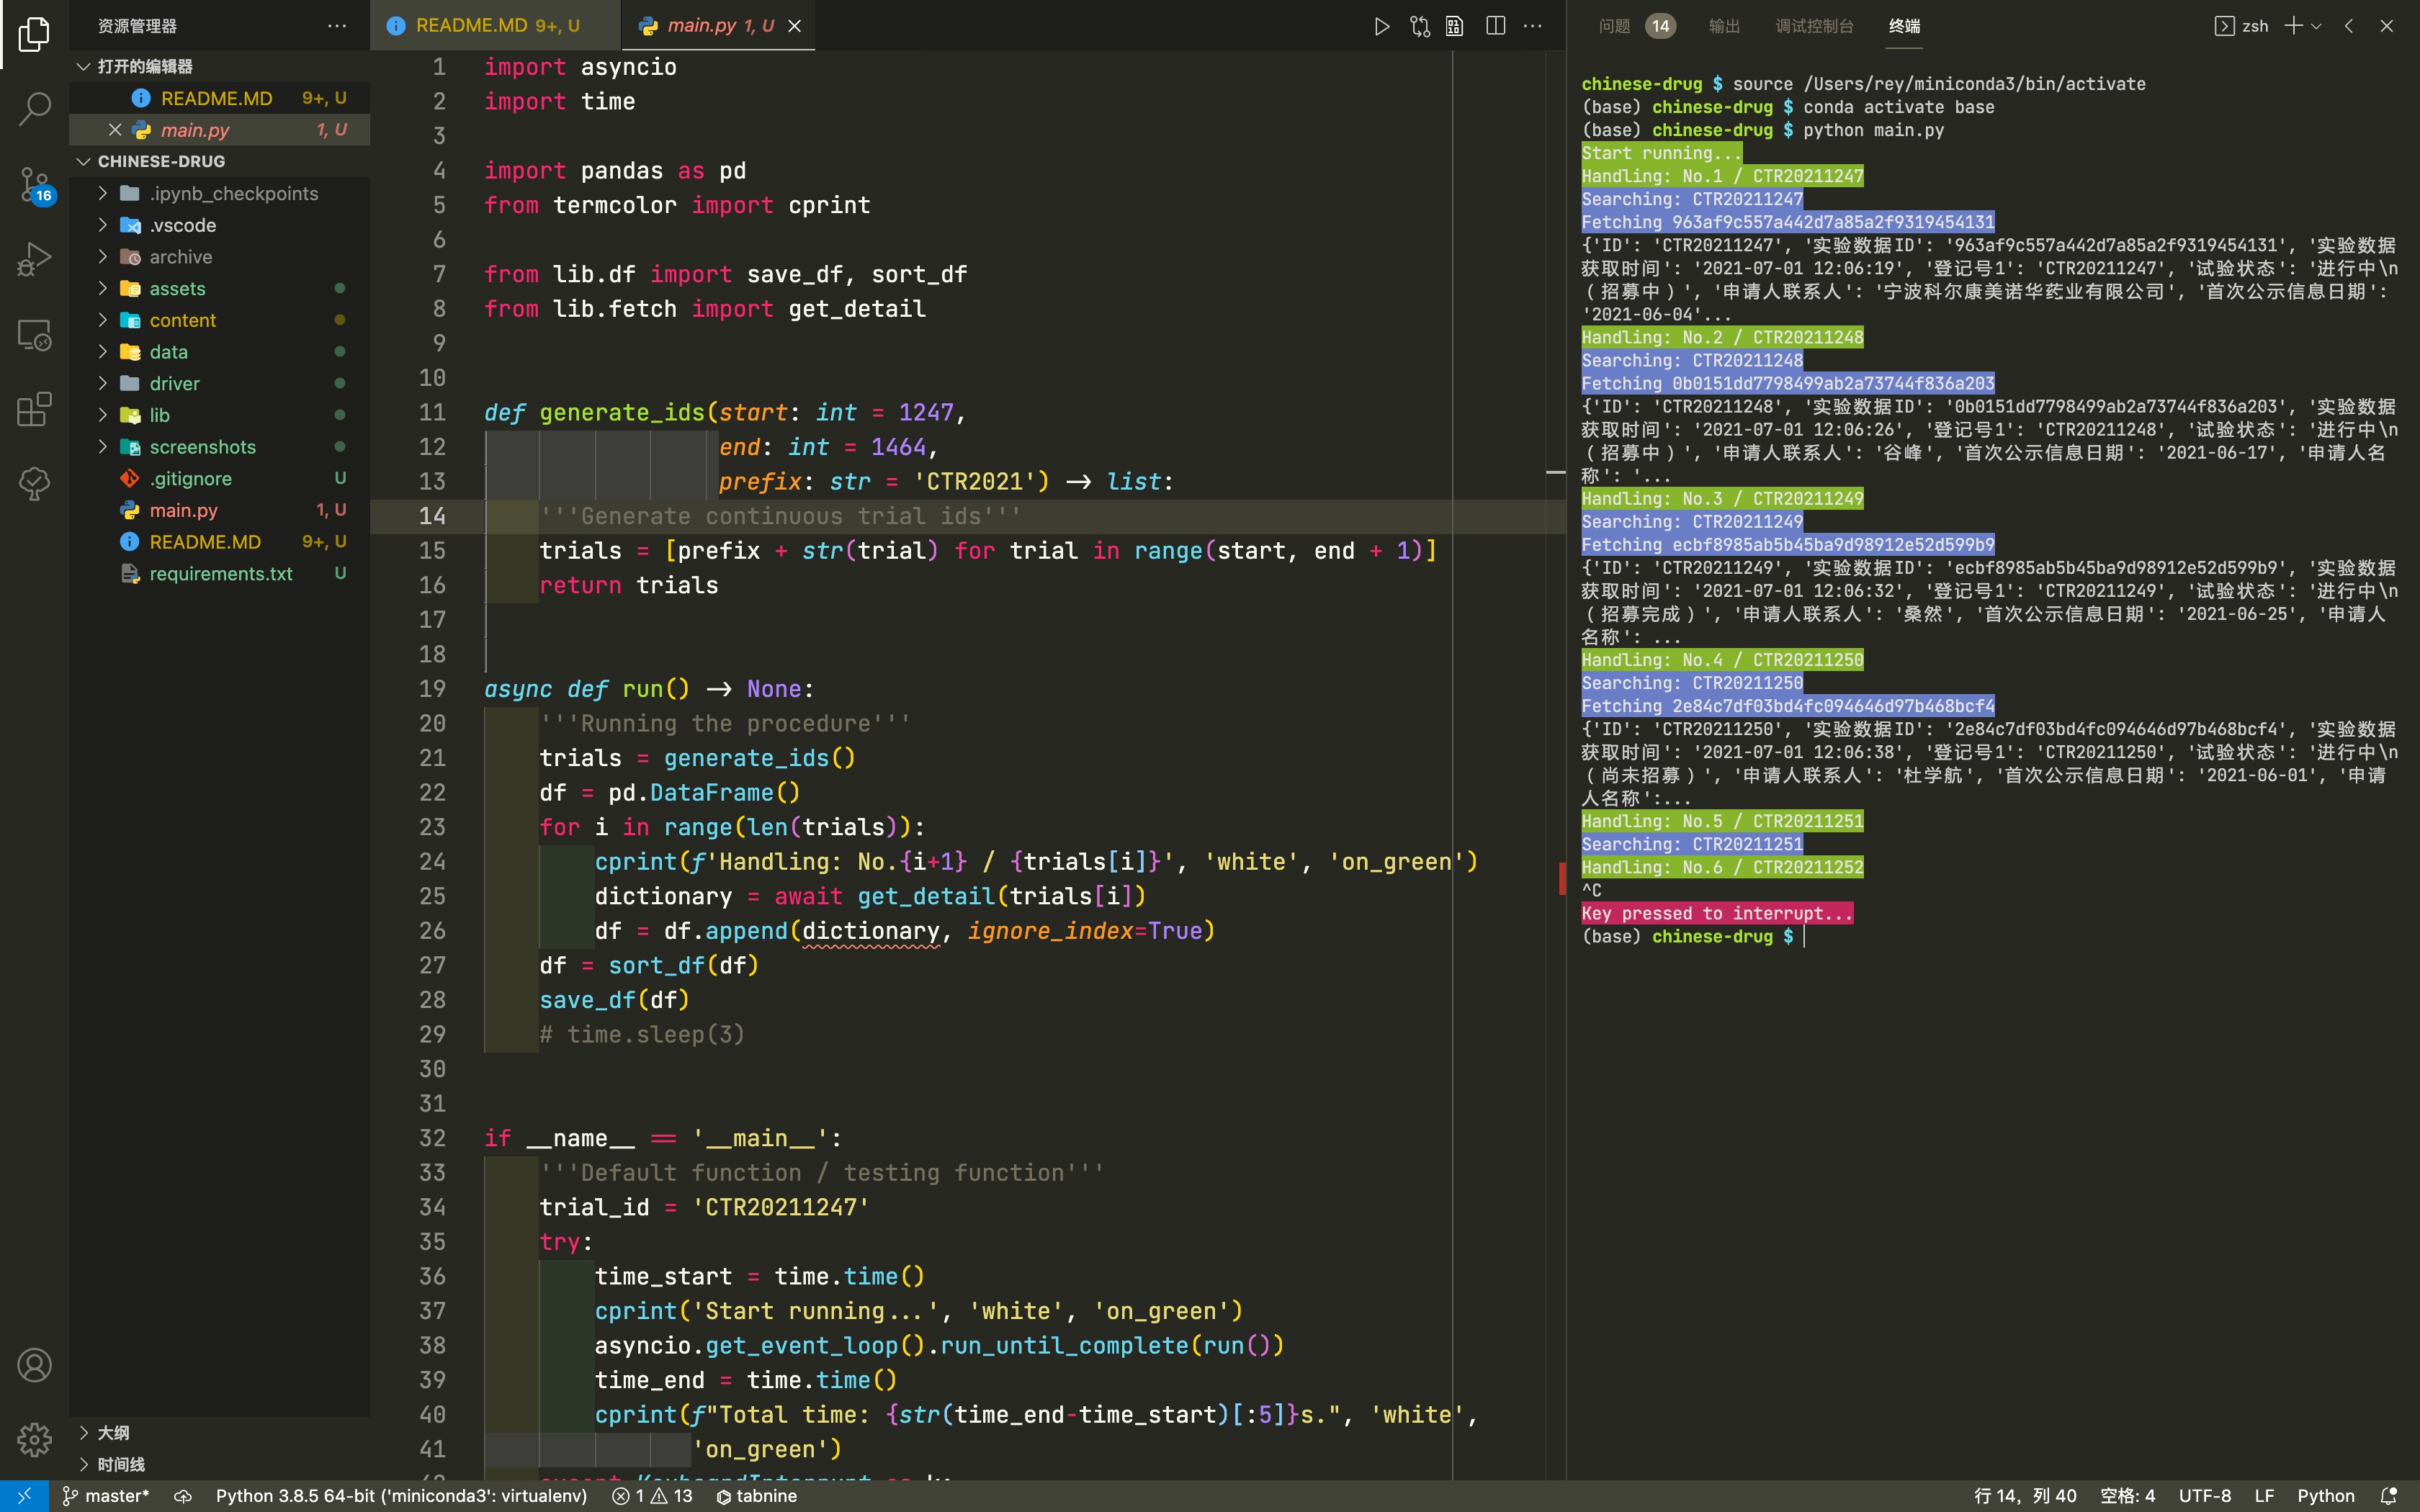Open the Accounts menu icon

point(34,1365)
